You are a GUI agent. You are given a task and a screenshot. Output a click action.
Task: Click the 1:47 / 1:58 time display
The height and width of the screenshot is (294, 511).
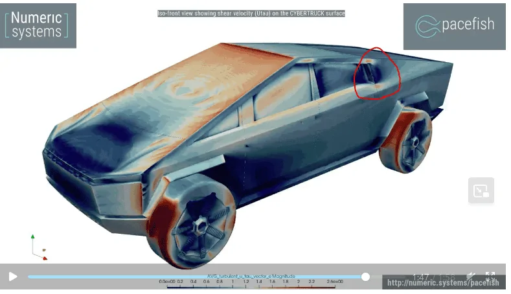click(x=433, y=277)
